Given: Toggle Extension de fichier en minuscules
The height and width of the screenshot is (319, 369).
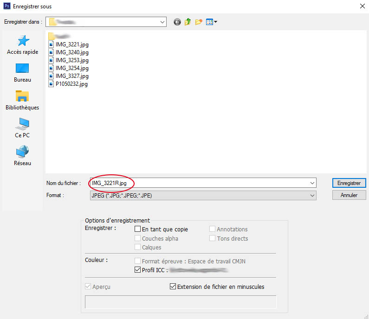Looking at the screenshot, I should (x=173, y=287).
